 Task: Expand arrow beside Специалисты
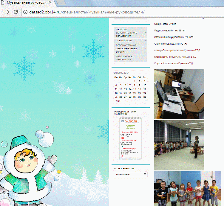146,41
